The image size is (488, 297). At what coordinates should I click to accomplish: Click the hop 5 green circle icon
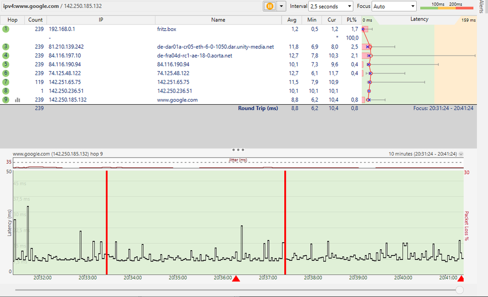point(5,64)
